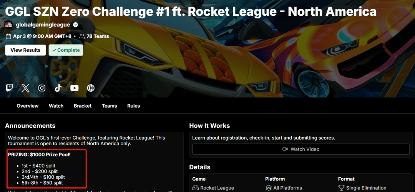
Task: Open the Twitch channel icon
Action: point(9,88)
